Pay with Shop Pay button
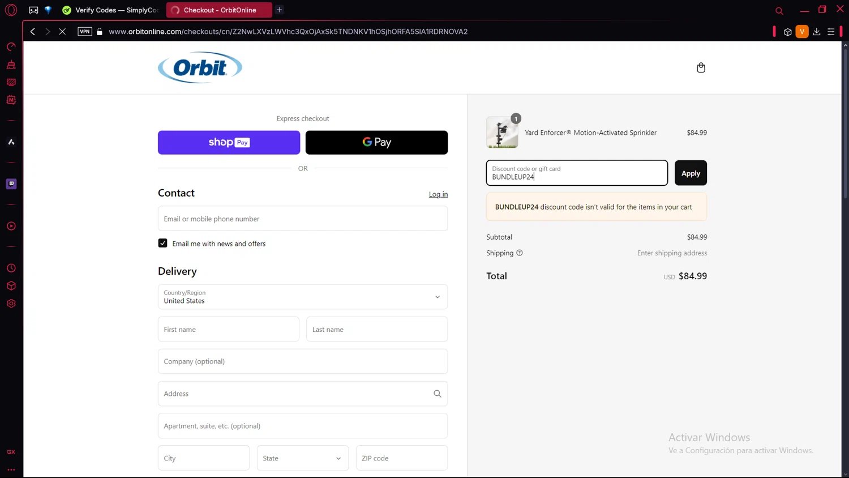This screenshot has width=849, height=478. tap(229, 143)
